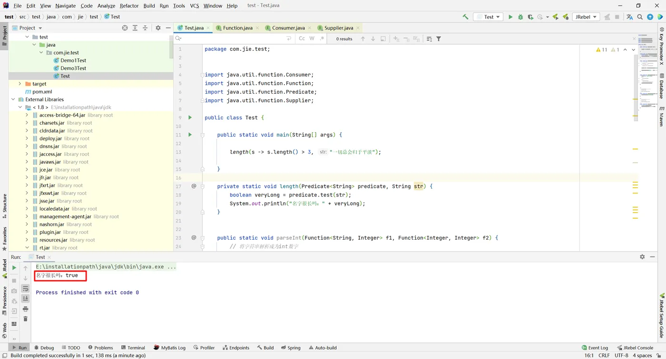Collapse the java folder in the Project tree

pyautogui.click(x=34, y=45)
